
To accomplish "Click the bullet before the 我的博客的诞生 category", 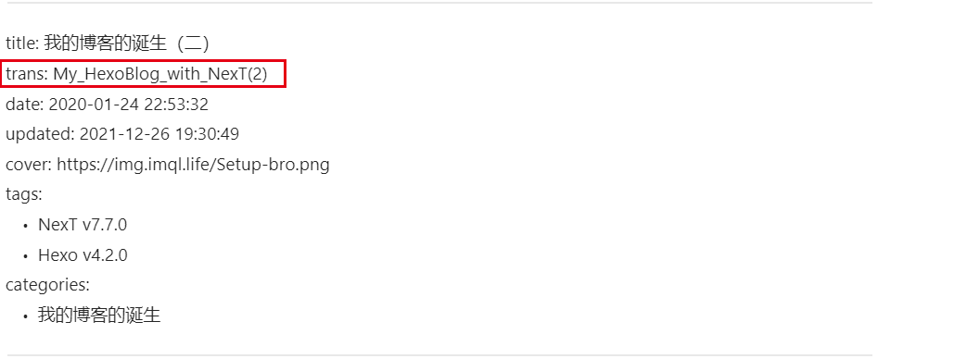I will (25, 316).
